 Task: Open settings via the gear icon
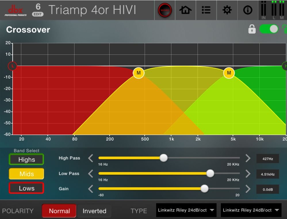(x=227, y=10)
